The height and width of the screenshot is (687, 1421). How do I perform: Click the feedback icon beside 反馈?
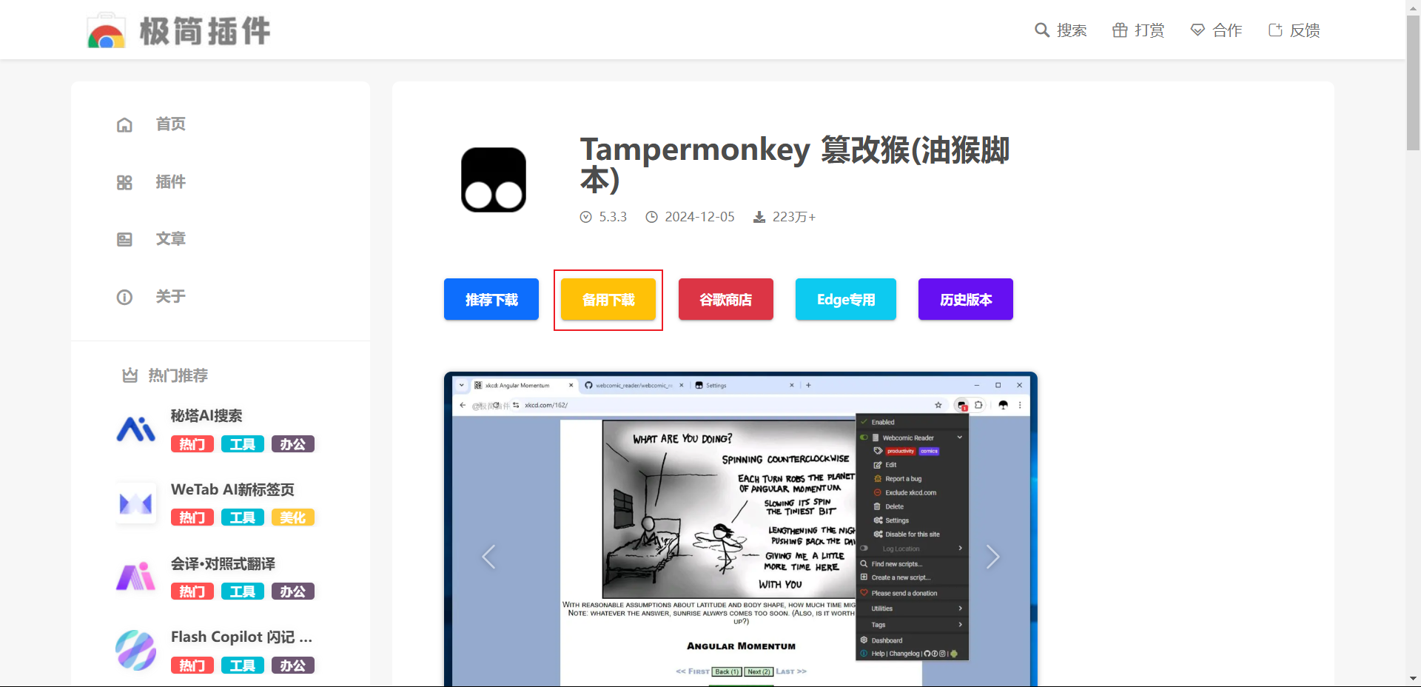coord(1275,30)
